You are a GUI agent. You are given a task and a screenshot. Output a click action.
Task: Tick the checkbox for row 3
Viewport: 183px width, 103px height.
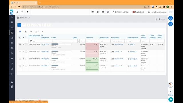(26, 59)
